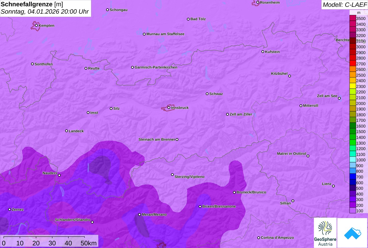
Task: Click the Schlanders/Silandro location dot
Action: point(92,222)
